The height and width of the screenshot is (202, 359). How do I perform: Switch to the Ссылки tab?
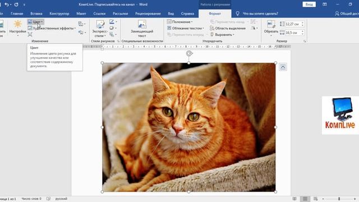tap(99, 13)
